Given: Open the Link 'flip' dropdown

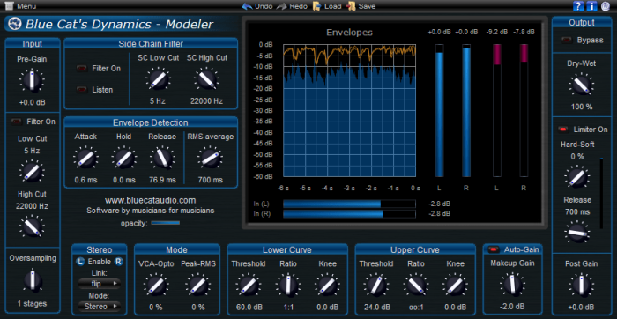Looking at the screenshot, I should [99, 283].
